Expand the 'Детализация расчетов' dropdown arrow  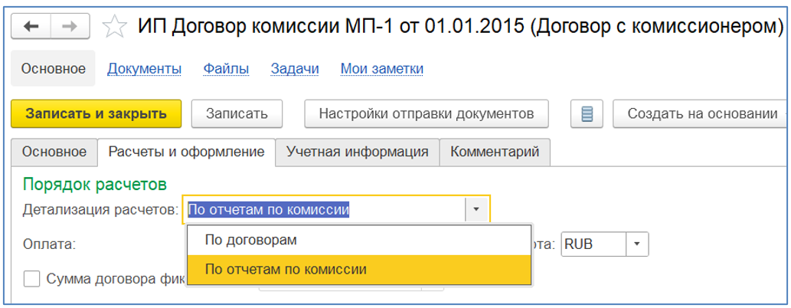[476, 209]
